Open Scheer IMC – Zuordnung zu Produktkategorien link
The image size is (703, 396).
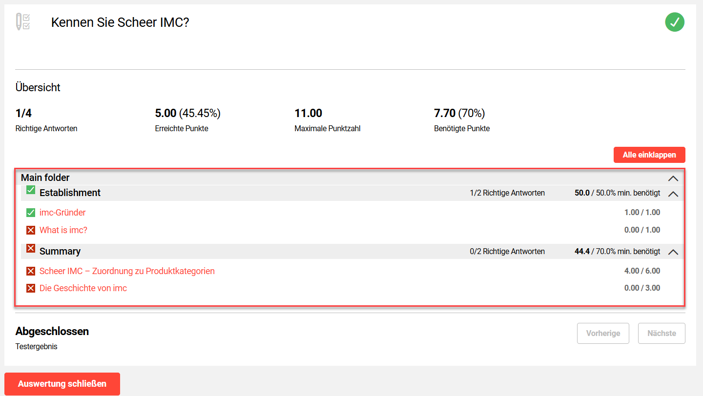click(x=127, y=271)
